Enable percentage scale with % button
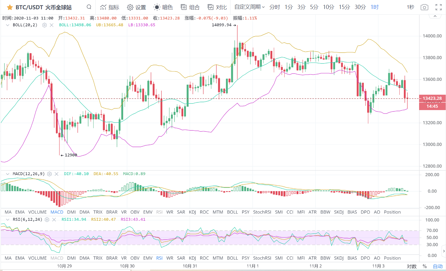This screenshot has height=271, width=446. coord(425,266)
